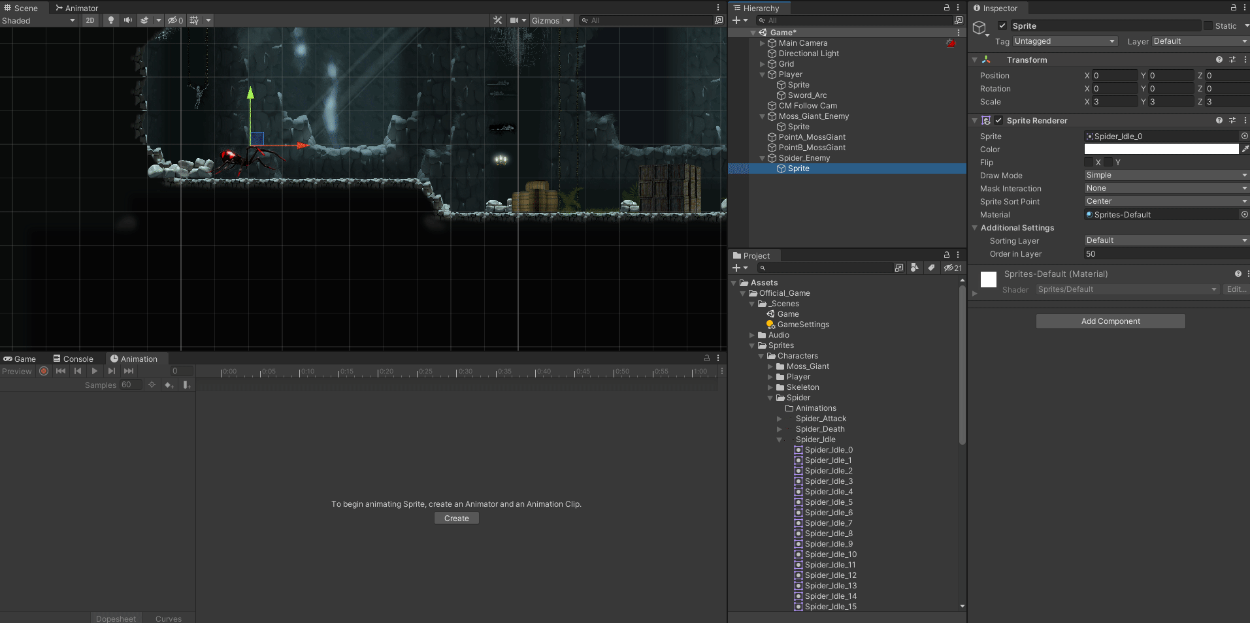Toggle scene lighting with the lightbulb icon
Image resolution: width=1250 pixels, height=623 pixels.
[111, 20]
